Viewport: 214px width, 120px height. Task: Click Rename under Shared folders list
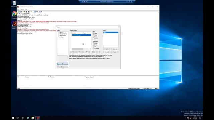click(88, 52)
